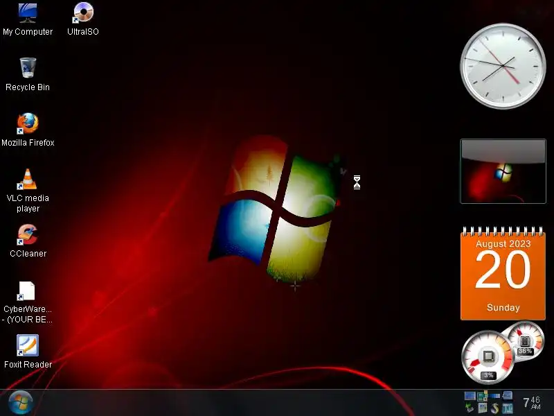Screen dimensions: 554x416
Task: Click the memory usage meter showing 36%
Action: pyautogui.click(x=525, y=340)
